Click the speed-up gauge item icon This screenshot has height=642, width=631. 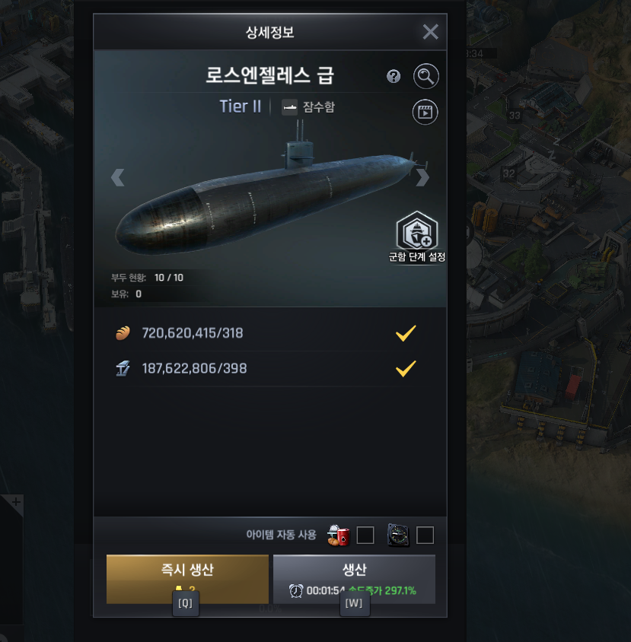(398, 536)
